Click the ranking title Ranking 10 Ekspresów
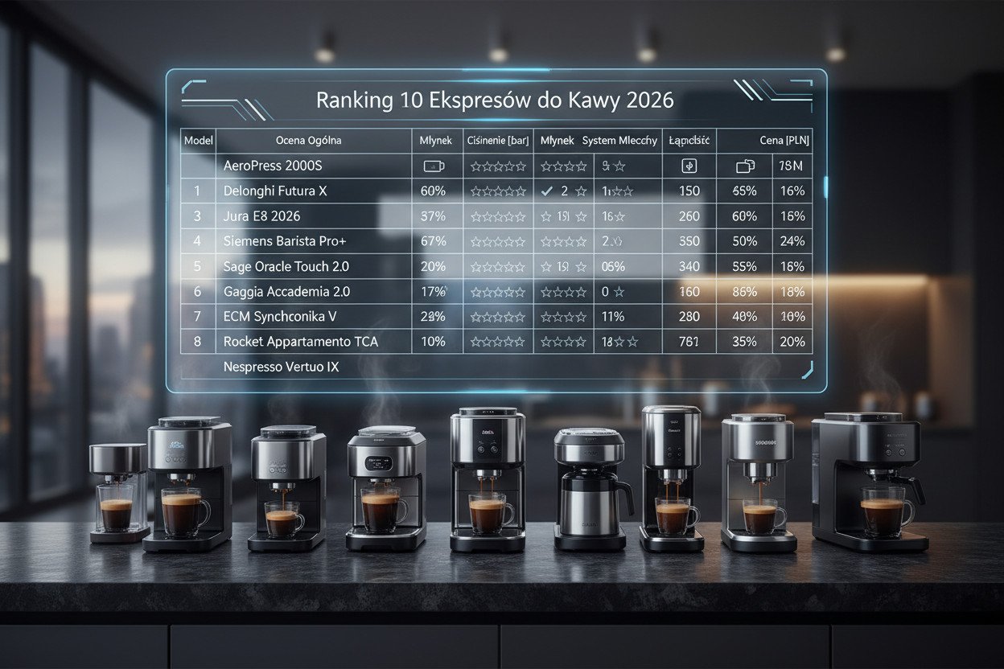1004x669 pixels. (x=495, y=101)
